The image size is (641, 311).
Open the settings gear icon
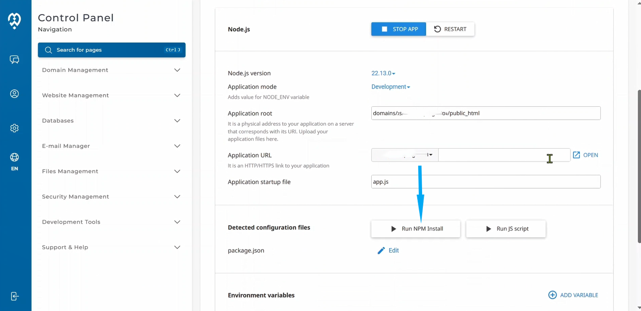(15, 128)
